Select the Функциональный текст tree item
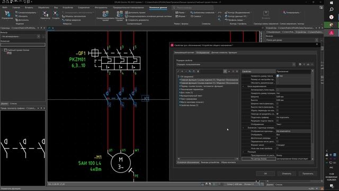Viewport: 339px width, 191px height. coord(191,95)
